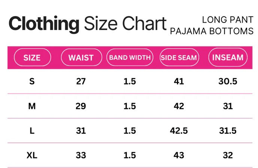258x168 pixels.
Task: Select the INSEAM header pill
Action: 228,58
